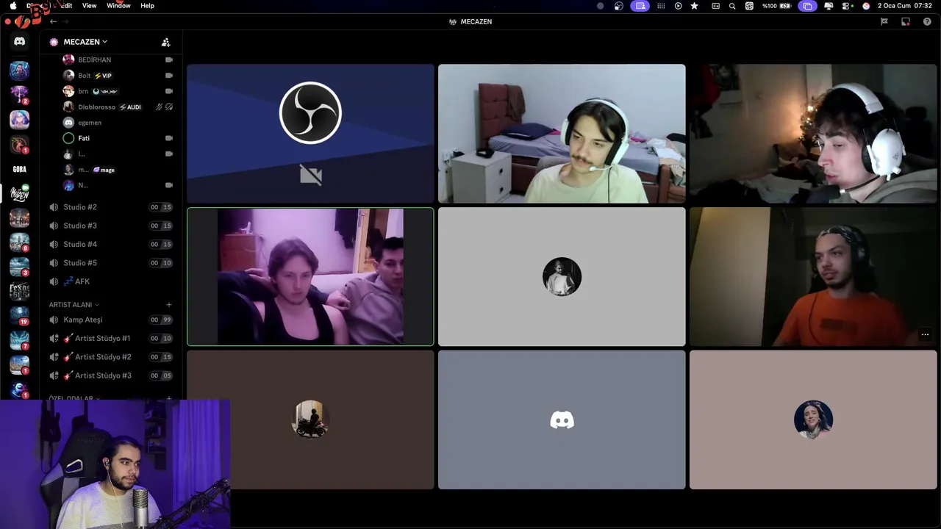Image resolution: width=941 pixels, height=529 pixels.
Task: Open the server icon with 7 notifications
Action: (20, 340)
